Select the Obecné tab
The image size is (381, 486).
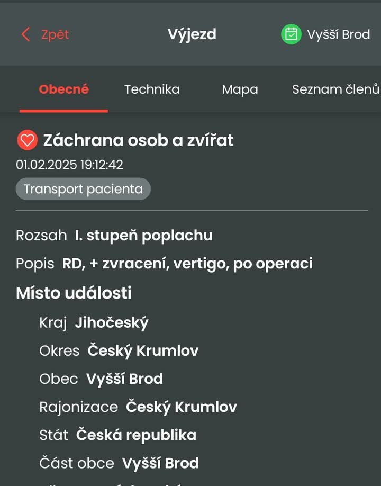(63, 89)
